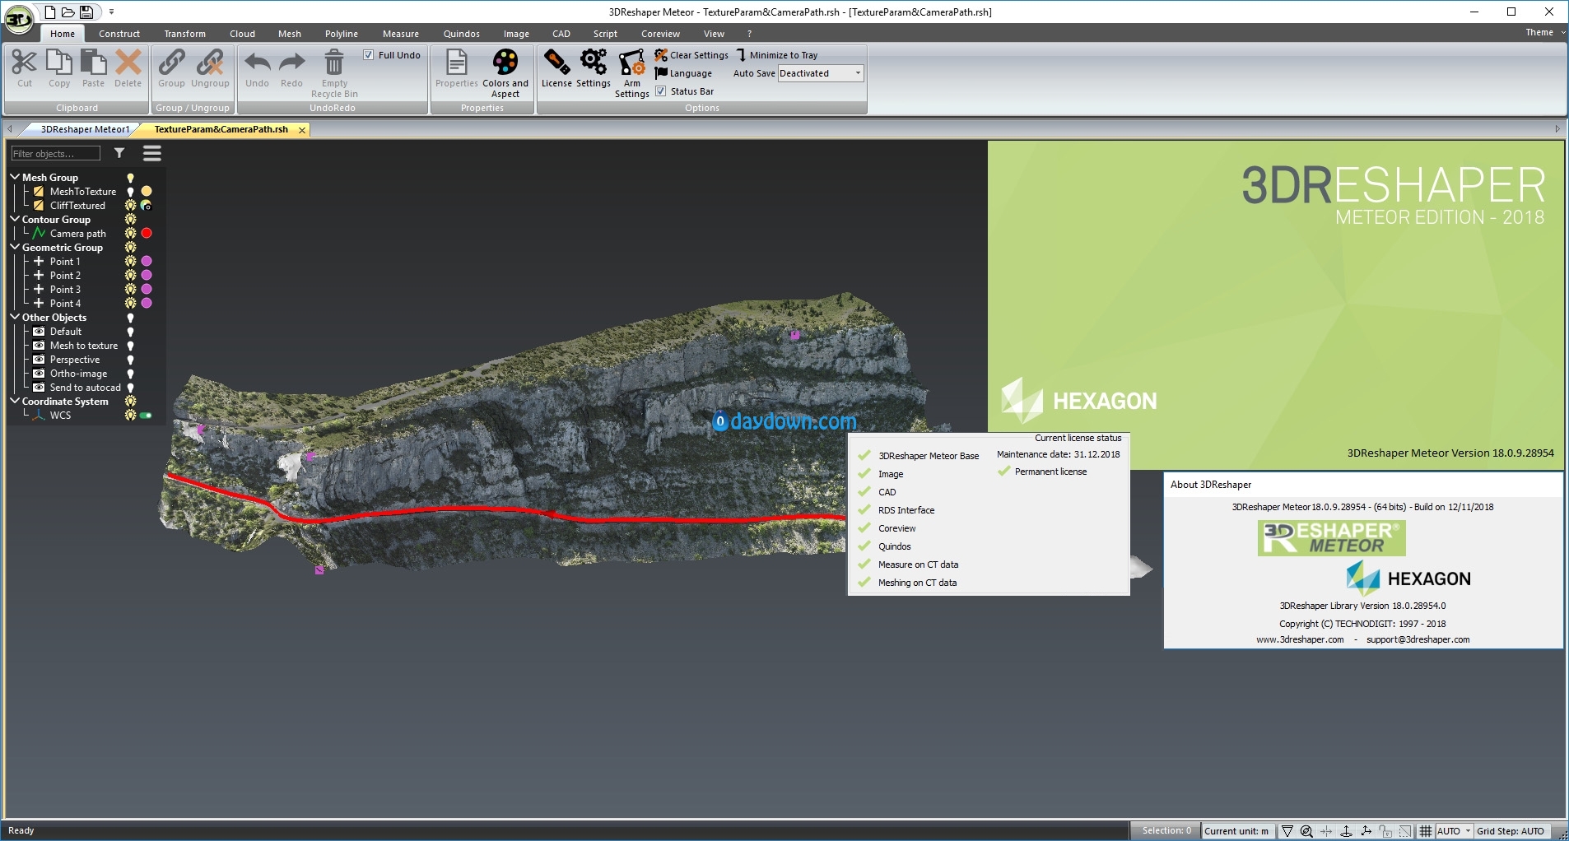Screen dimensions: 1569x841
Task: Click the magenta color swatch of Point 2
Action: tap(147, 276)
